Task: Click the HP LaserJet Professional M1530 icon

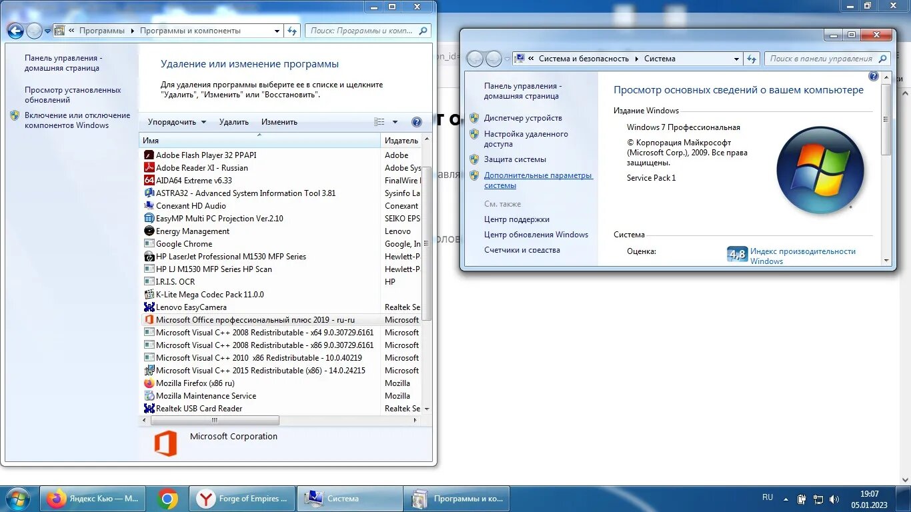Action: pos(149,256)
